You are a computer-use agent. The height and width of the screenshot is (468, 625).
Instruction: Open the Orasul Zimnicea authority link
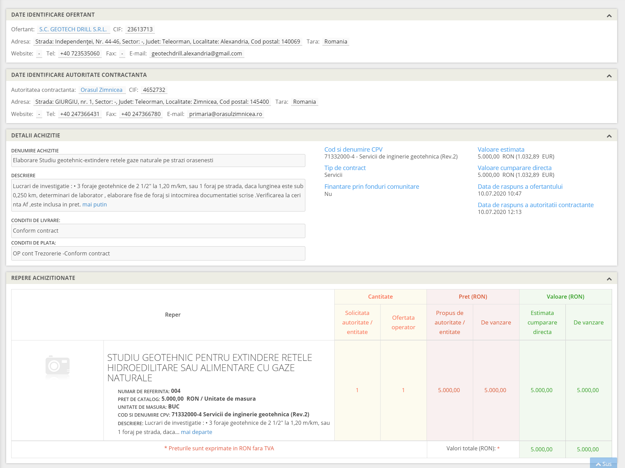tap(101, 90)
